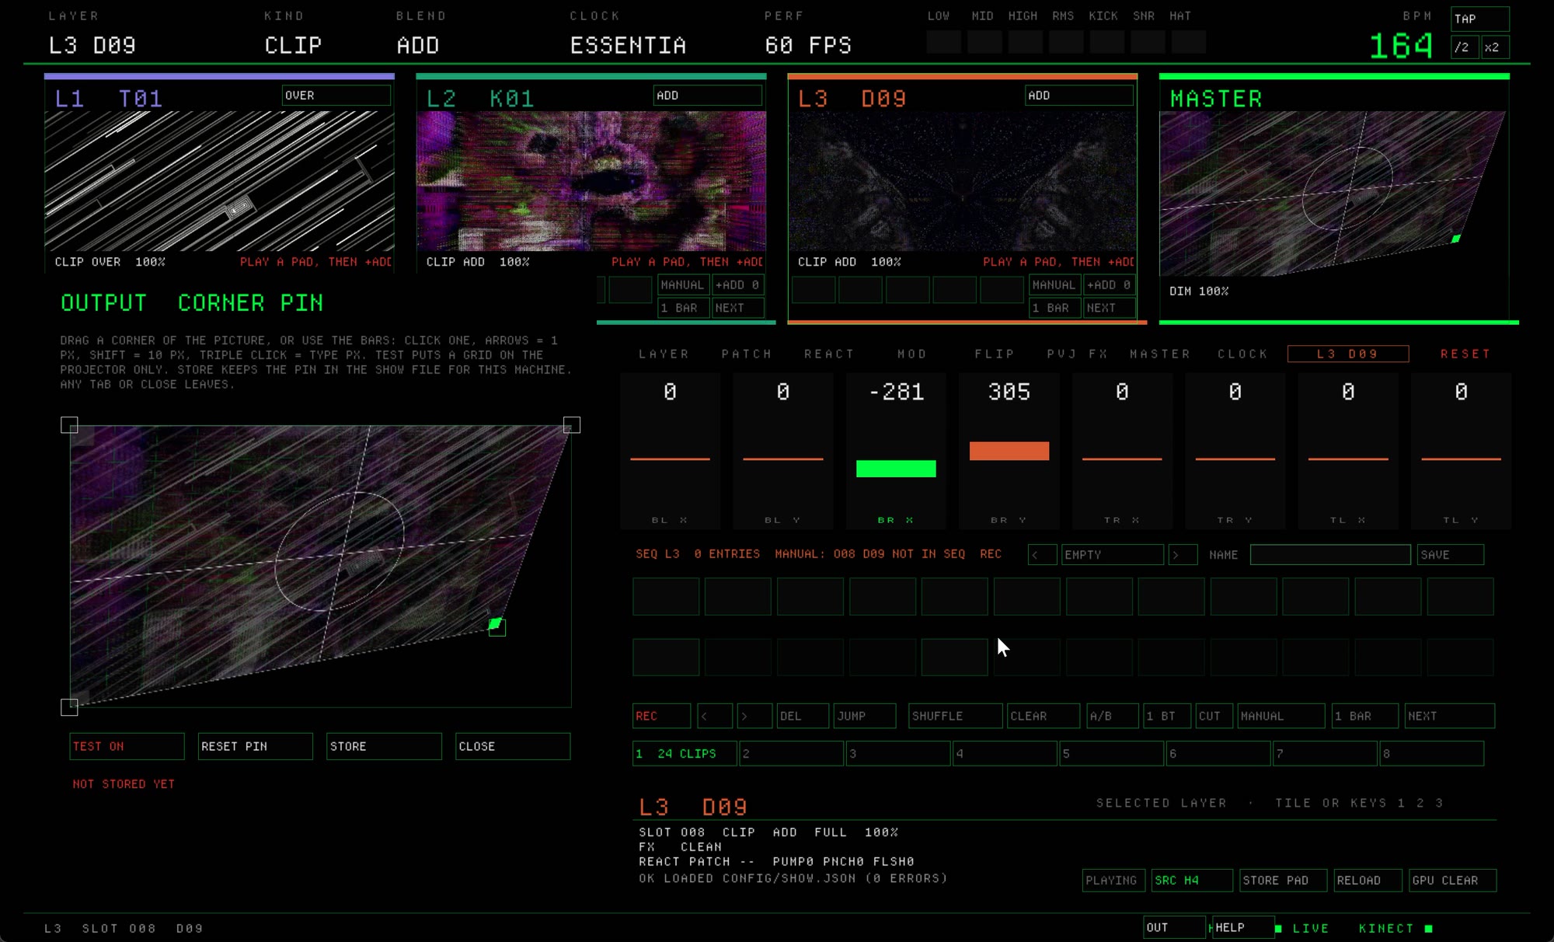Toggle the SRC H4 source button
The width and height of the screenshot is (1554, 942).
tap(1192, 881)
